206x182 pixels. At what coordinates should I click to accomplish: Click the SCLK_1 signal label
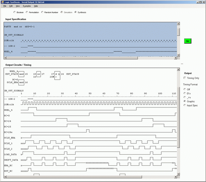coord(8,143)
